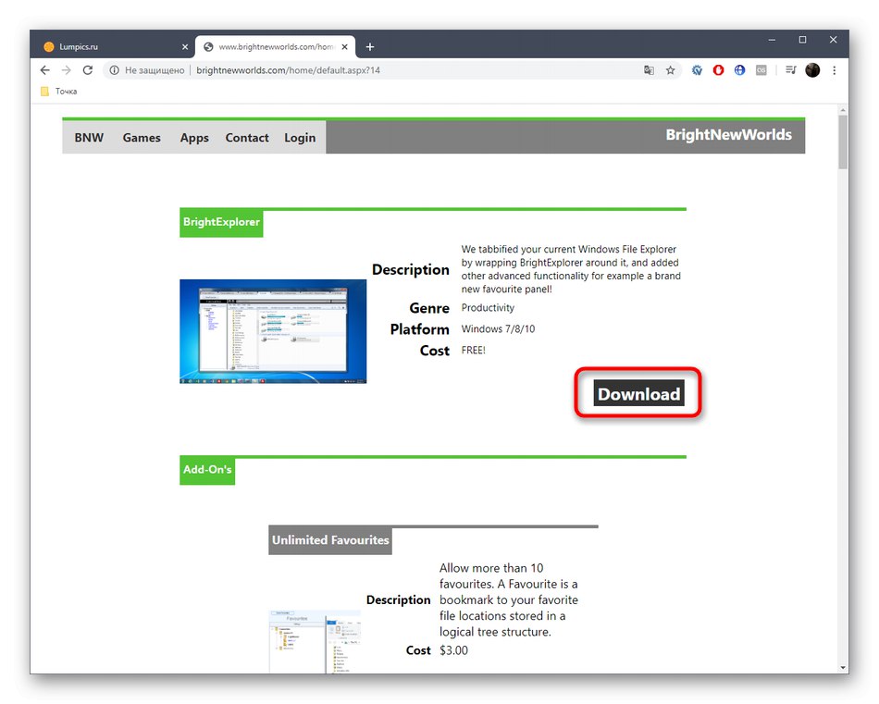The image size is (879, 704).
Task: Bookmark this page with the star icon
Action: pos(671,70)
